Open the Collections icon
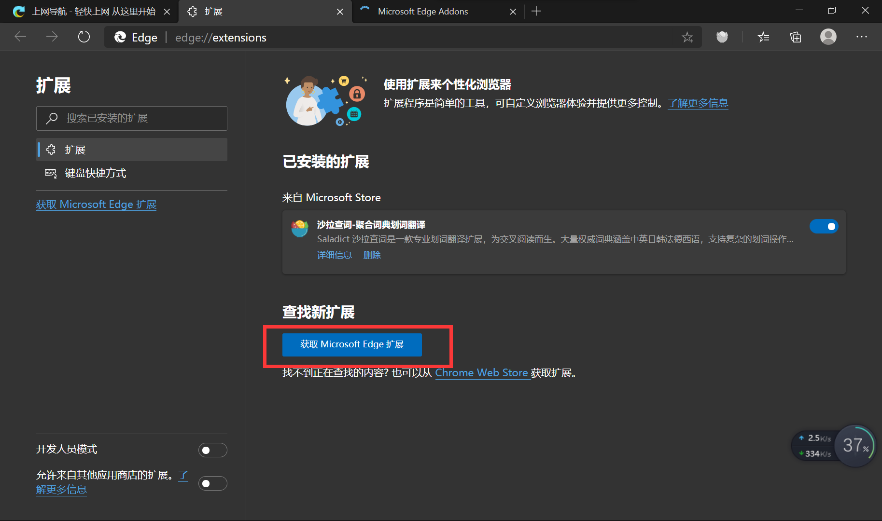The width and height of the screenshot is (882, 521). pyautogui.click(x=796, y=37)
